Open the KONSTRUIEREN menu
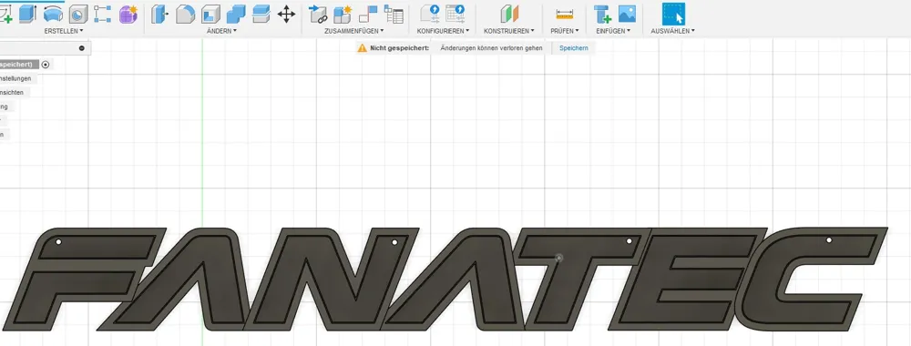Image resolution: width=911 pixels, height=346 pixels. [x=509, y=31]
